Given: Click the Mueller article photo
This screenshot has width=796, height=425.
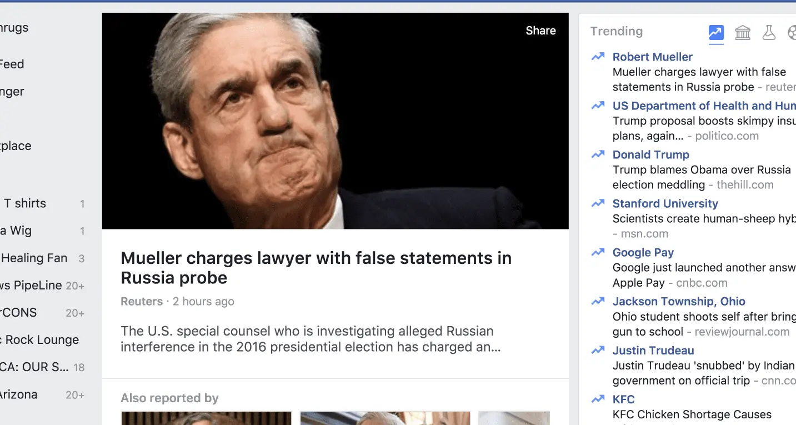Looking at the screenshot, I should pyautogui.click(x=335, y=121).
